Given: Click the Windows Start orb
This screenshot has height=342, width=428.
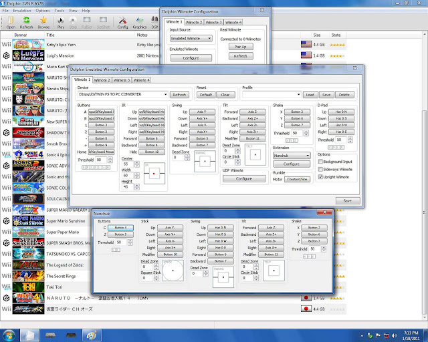Looking at the screenshot, I should tap(9, 335).
